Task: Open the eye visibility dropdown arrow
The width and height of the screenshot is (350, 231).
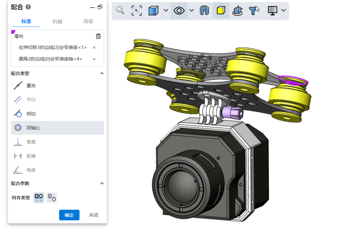Action: pos(192,10)
